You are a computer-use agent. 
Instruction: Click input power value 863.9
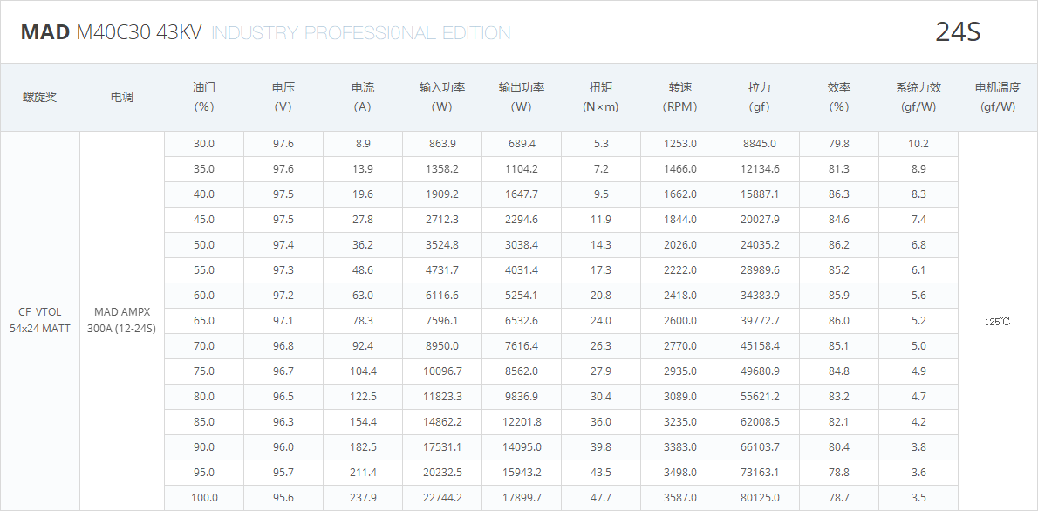click(x=442, y=144)
